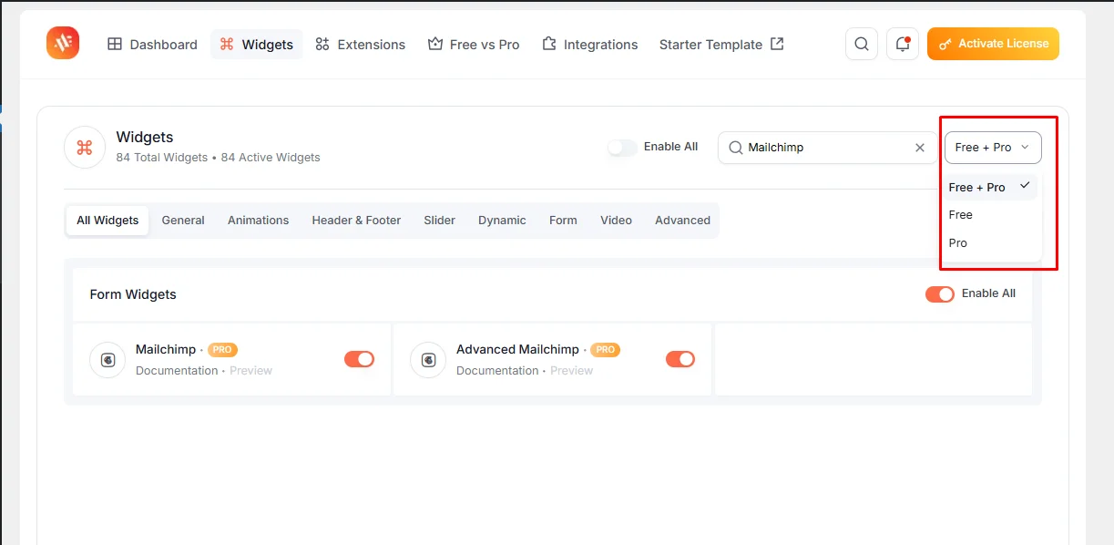Disable the Advanced Mailchimp toggle
The image size is (1114, 545).
[680, 359]
